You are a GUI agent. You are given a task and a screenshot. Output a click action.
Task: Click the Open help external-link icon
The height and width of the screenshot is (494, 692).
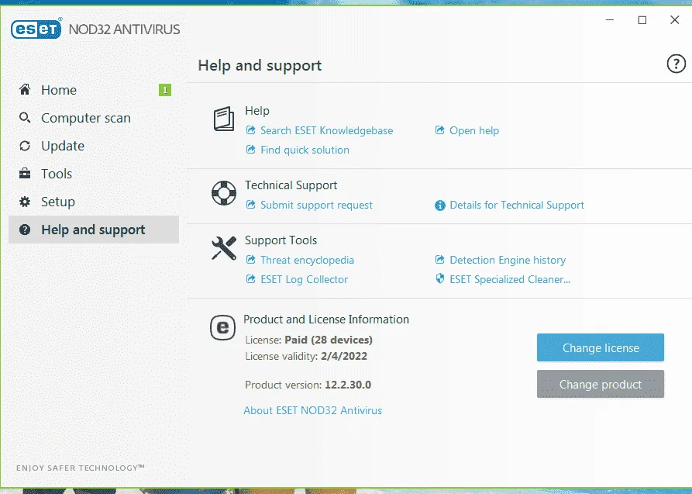click(x=439, y=130)
